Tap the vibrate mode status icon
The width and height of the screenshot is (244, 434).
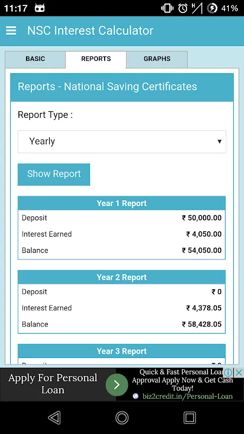[167, 8]
